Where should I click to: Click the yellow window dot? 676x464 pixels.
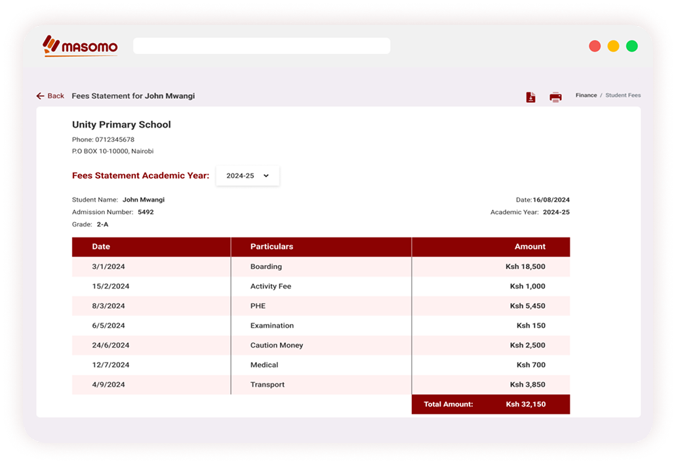613,46
